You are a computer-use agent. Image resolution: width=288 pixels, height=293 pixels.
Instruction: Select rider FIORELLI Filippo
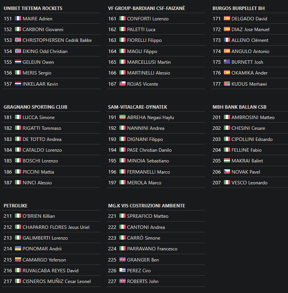click(144, 40)
